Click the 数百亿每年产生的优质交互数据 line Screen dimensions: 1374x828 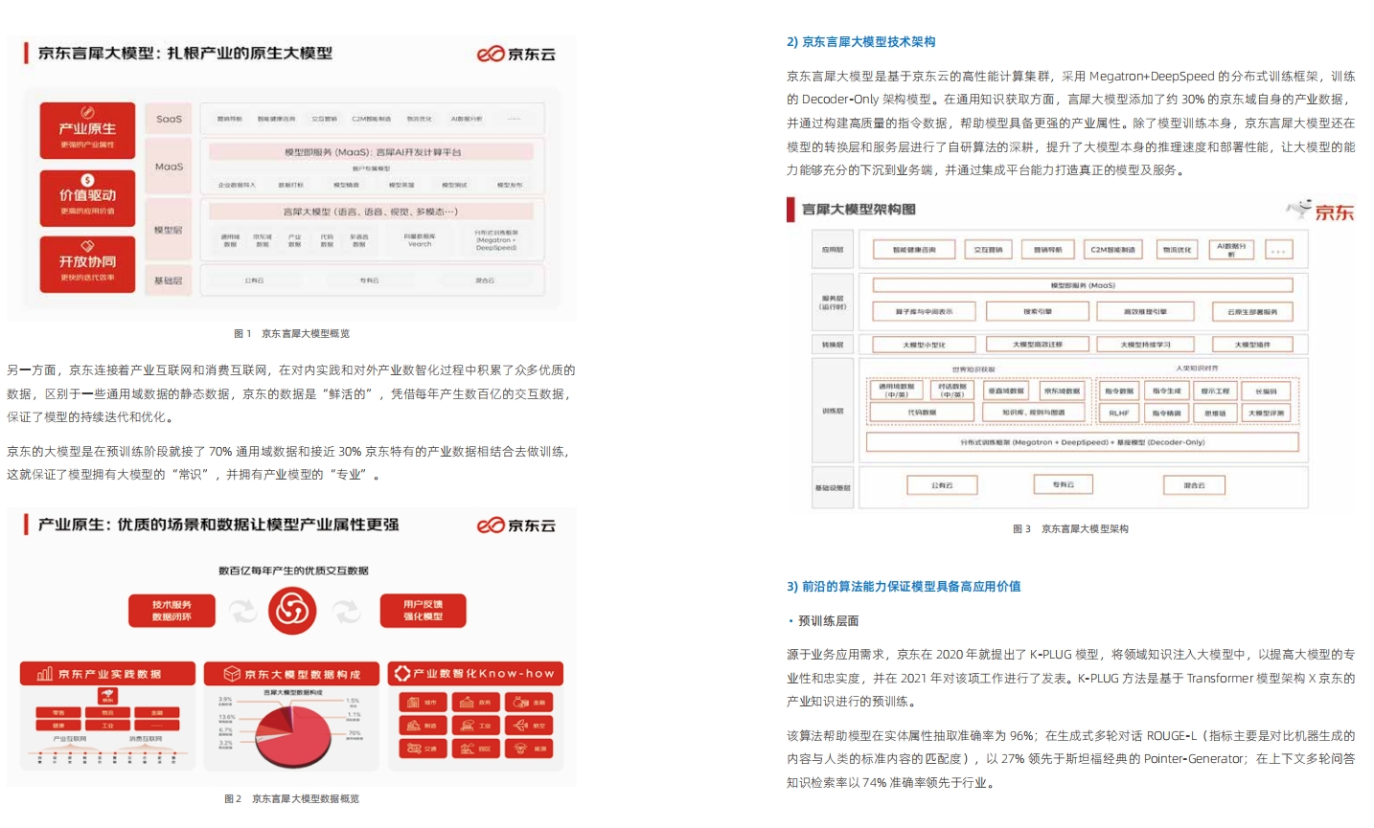coord(293,571)
